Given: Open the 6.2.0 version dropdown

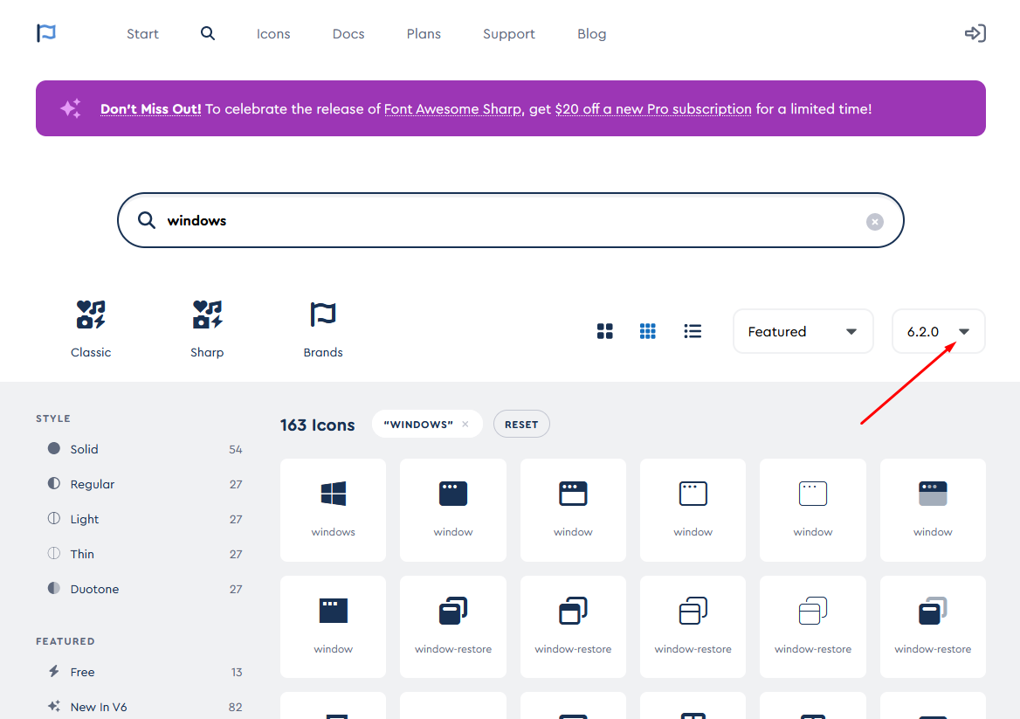Looking at the screenshot, I should tap(938, 331).
